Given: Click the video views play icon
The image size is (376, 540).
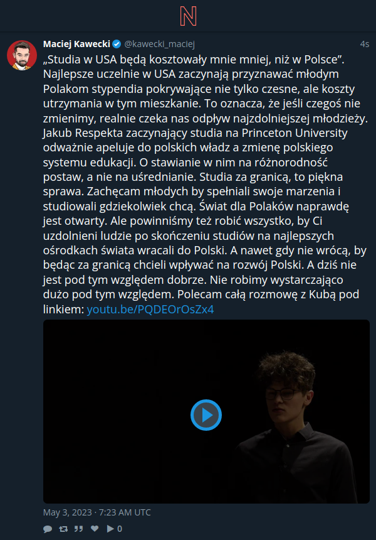Looking at the screenshot, I should (x=110, y=529).
